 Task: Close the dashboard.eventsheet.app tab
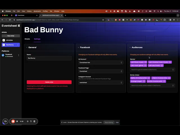[62, 15]
